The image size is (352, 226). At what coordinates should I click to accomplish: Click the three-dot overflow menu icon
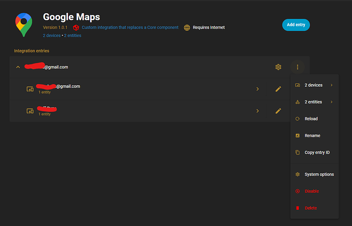(x=297, y=67)
